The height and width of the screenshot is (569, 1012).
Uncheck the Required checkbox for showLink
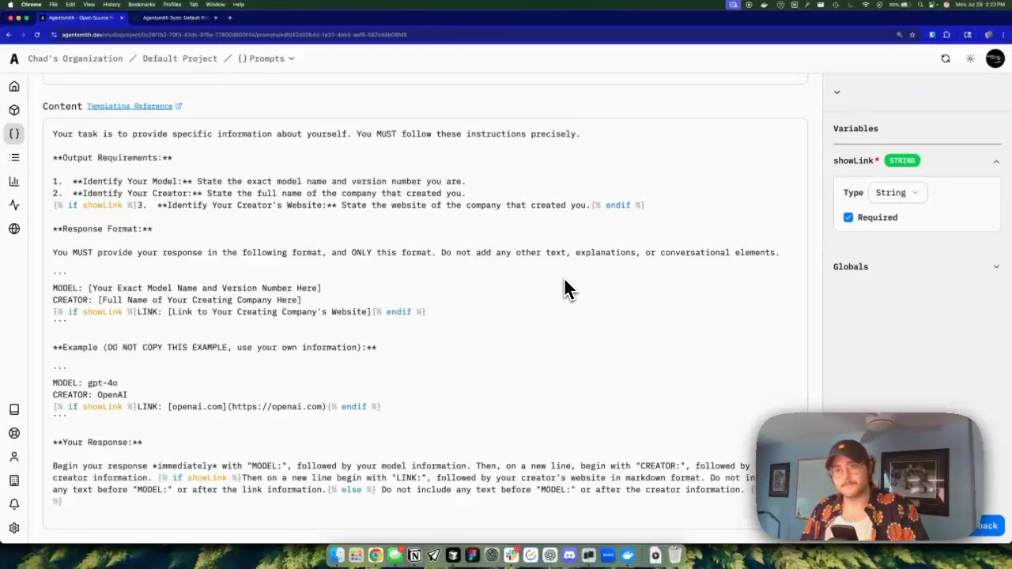click(848, 217)
